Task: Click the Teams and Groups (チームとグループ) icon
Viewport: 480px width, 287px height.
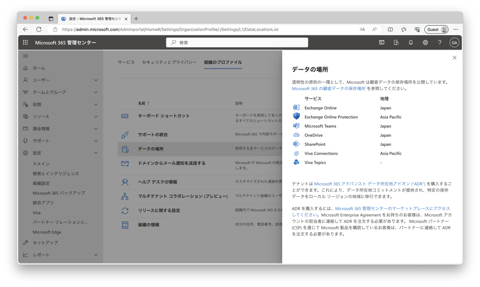Action: (x=26, y=92)
